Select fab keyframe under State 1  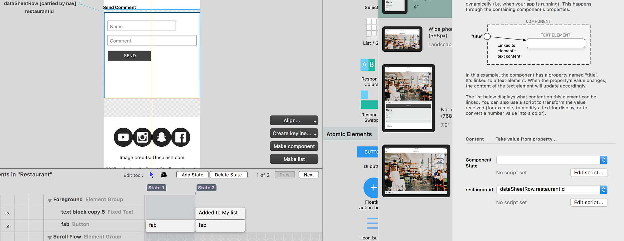tap(170, 225)
